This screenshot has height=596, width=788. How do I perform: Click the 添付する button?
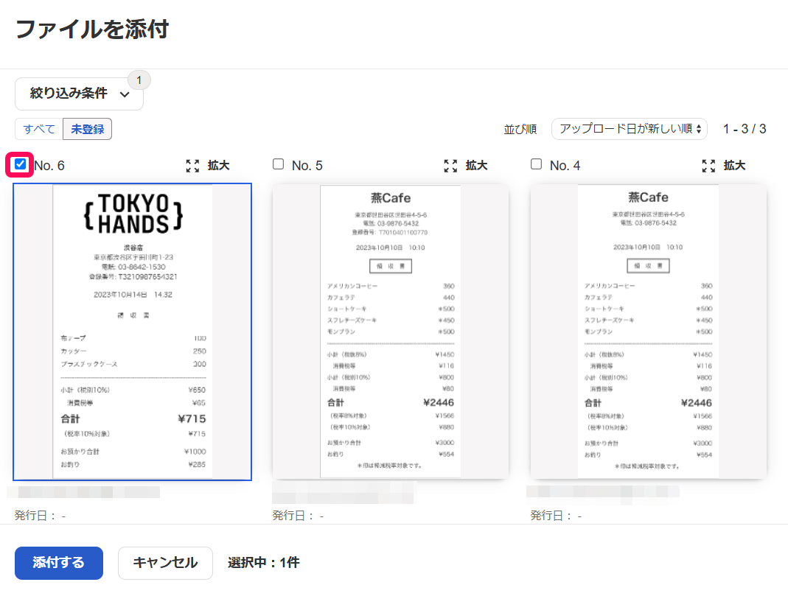(59, 563)
